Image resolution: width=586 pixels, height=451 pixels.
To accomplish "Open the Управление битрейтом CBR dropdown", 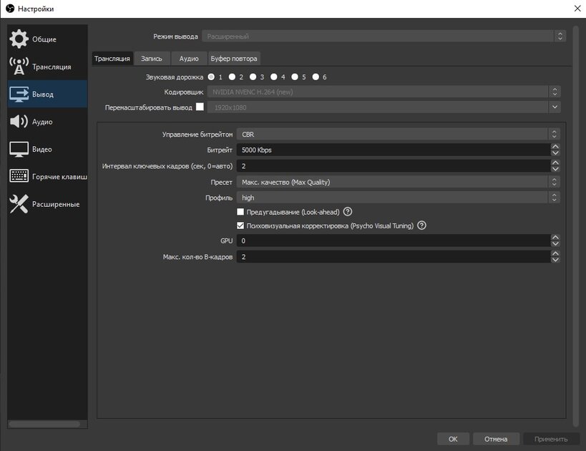I will tap(399, 135).
